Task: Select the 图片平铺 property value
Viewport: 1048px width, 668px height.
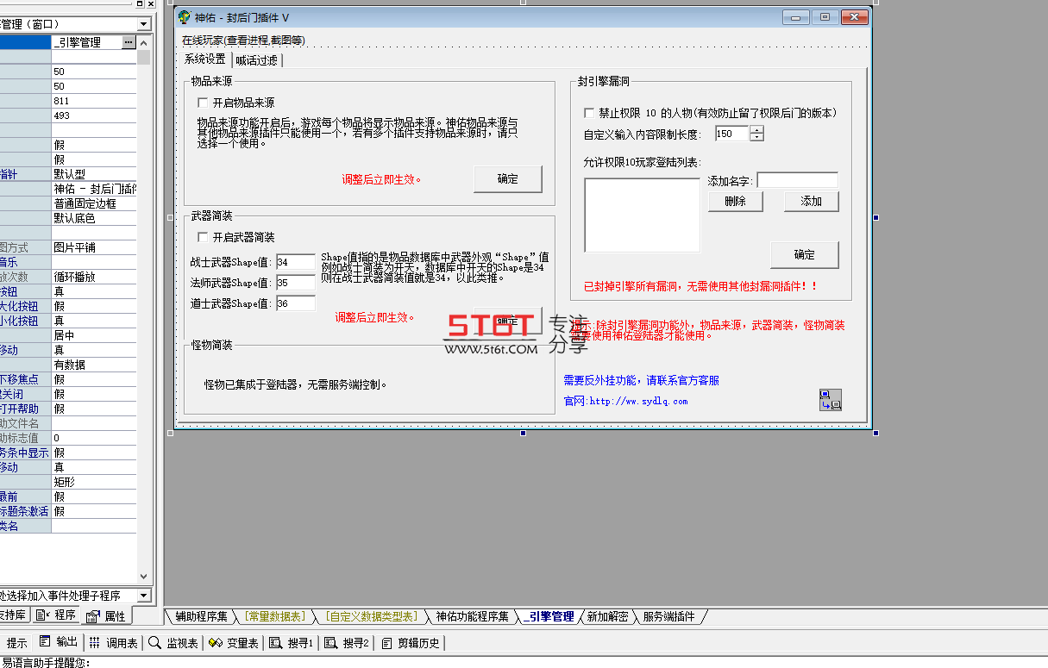Action: coord(94,247)
